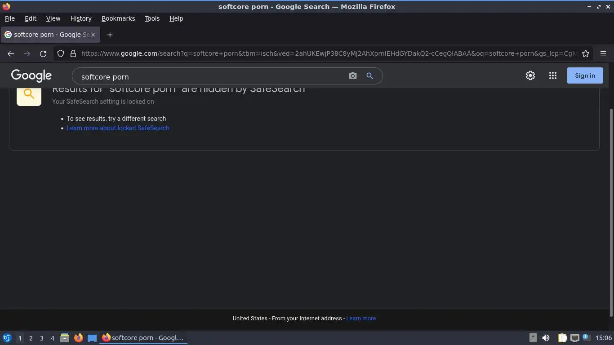Click the Google logo
614x345 pixels.
pyautogui.click(x=31, y=75)
